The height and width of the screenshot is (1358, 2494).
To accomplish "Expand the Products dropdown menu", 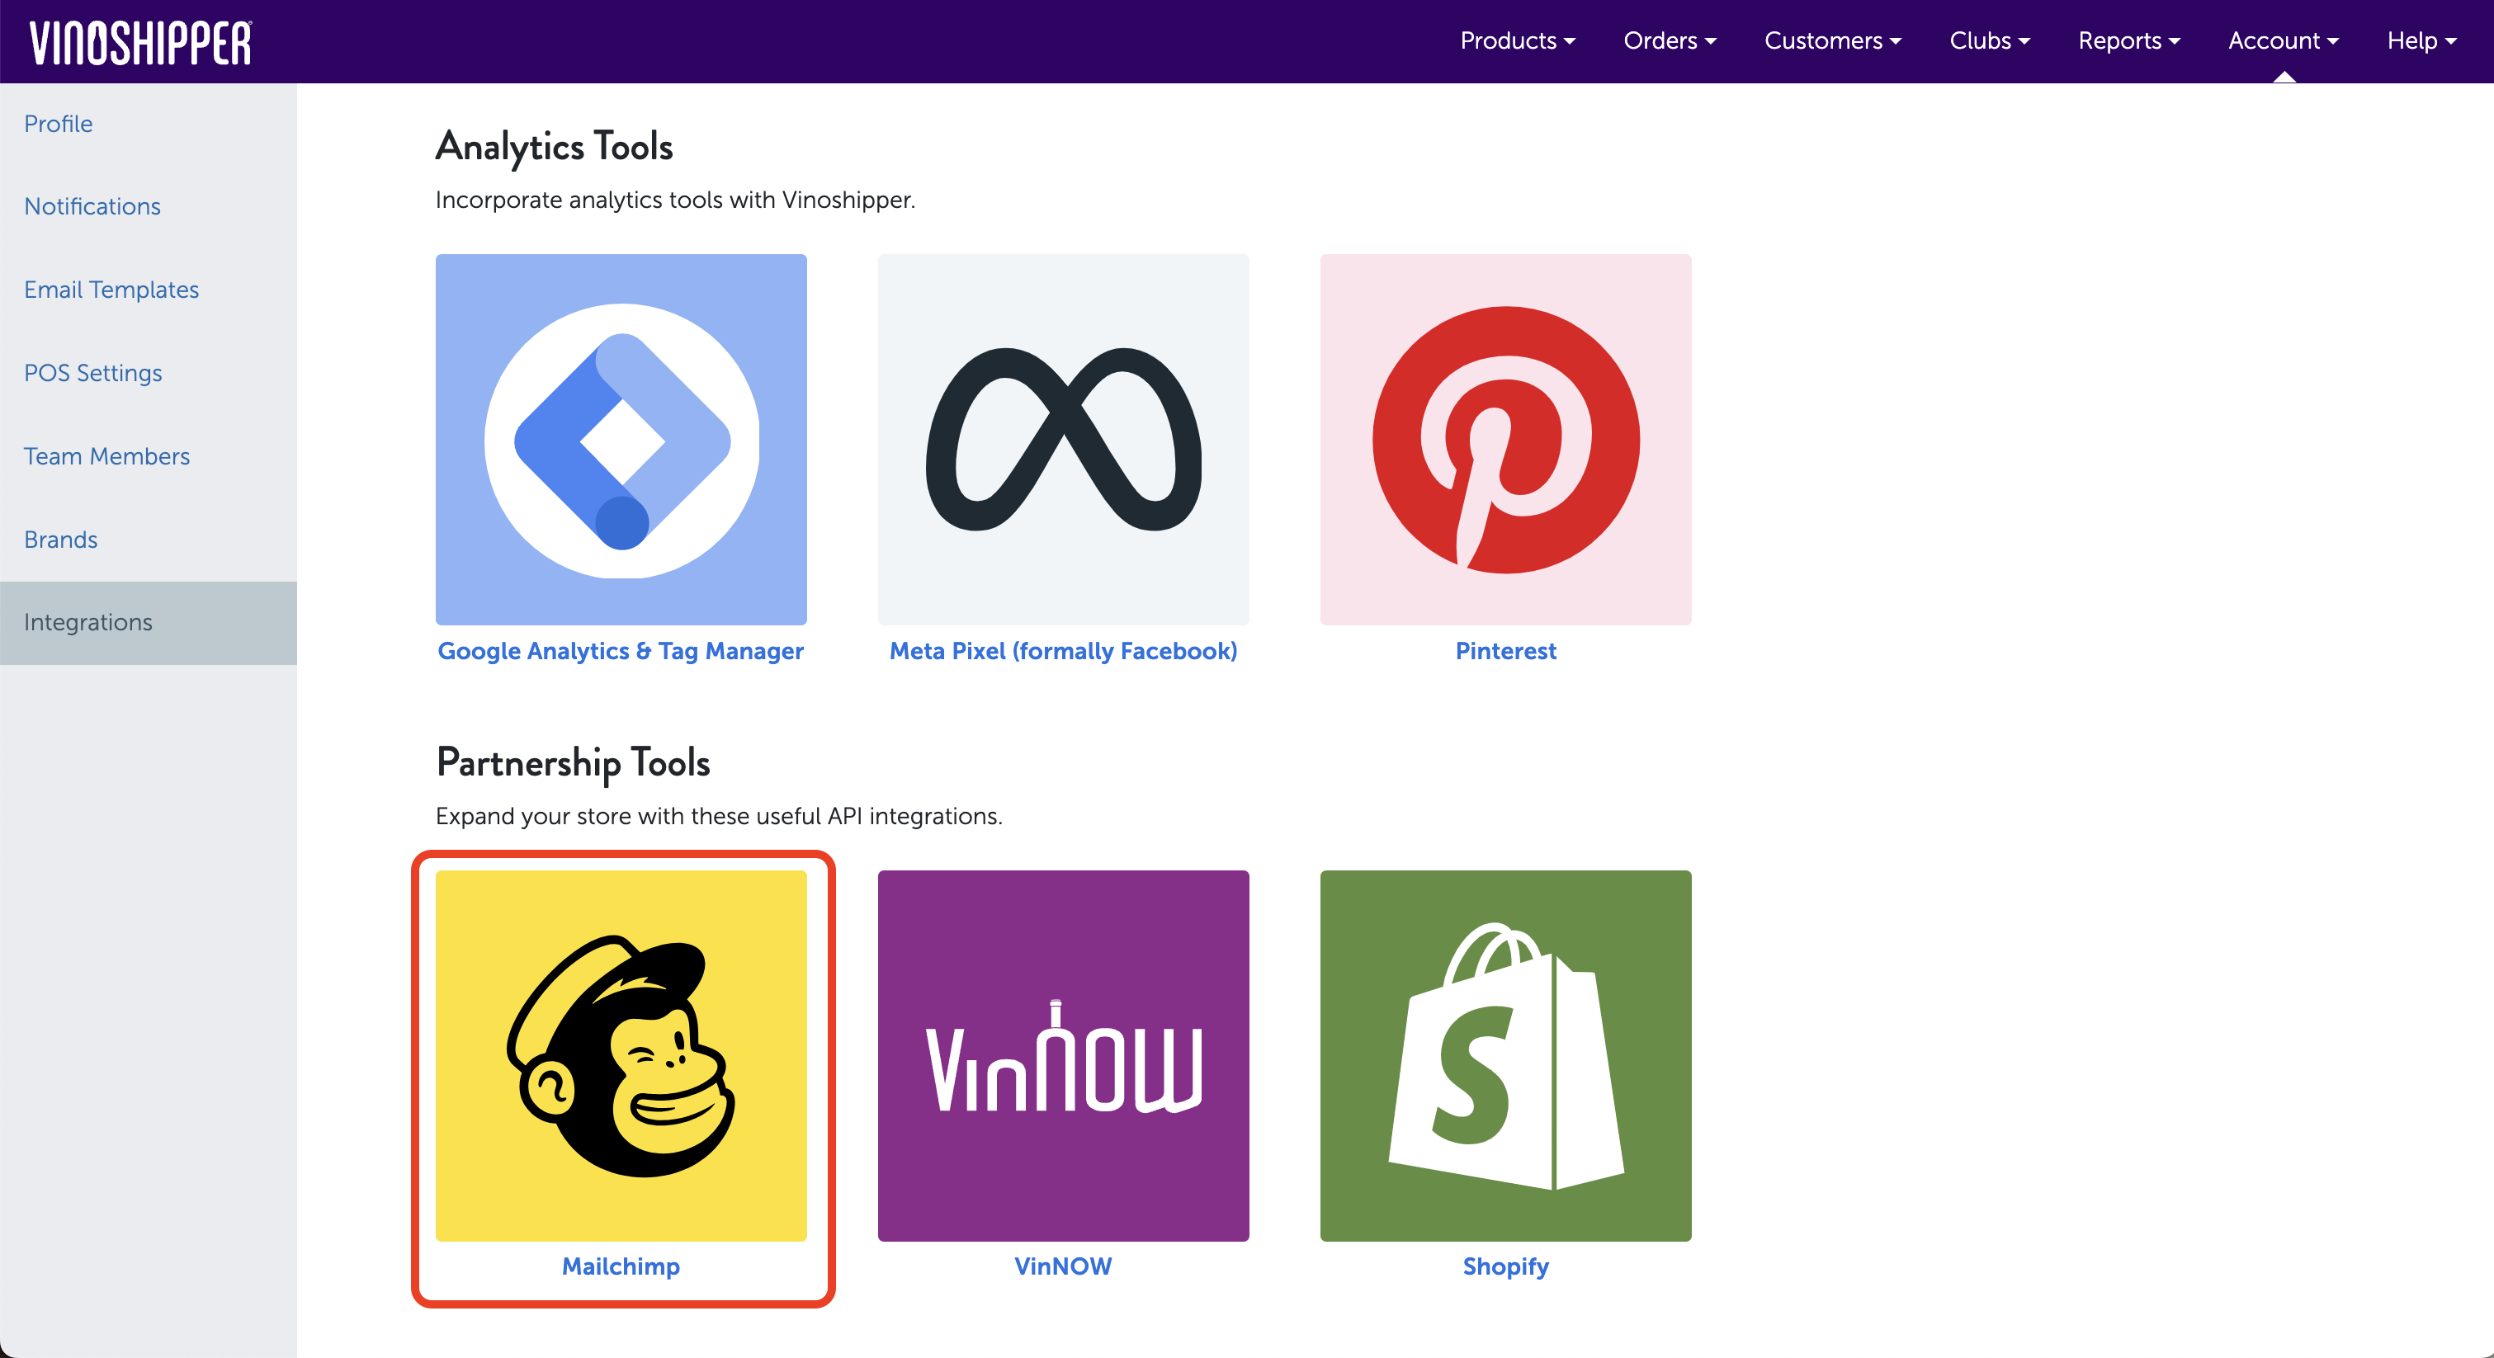I will (x=1517, y=40).
